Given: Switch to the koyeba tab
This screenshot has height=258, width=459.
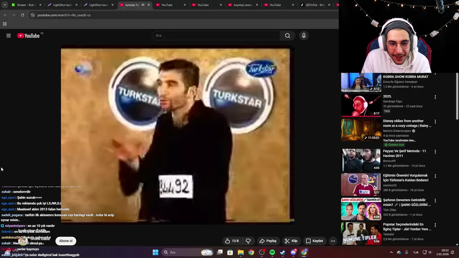Looking at the screenshot, I should click(x=243, y=5).
